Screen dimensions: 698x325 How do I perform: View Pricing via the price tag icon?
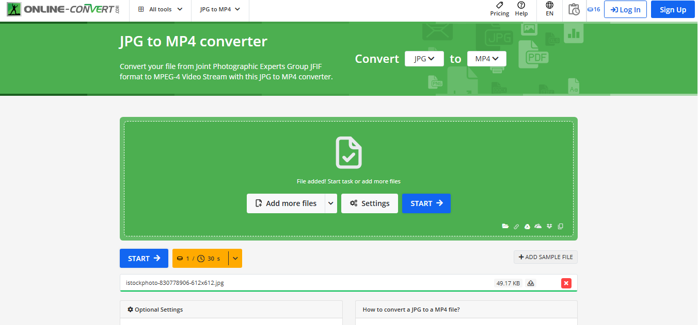pos(499,9)
